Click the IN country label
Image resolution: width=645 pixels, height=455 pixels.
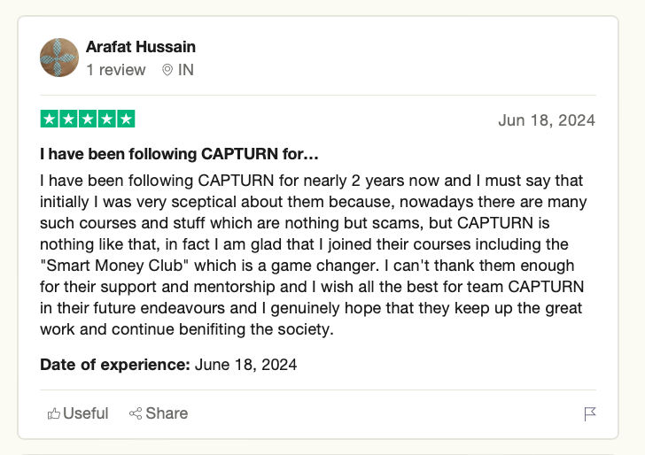click(x=186, y=70)
